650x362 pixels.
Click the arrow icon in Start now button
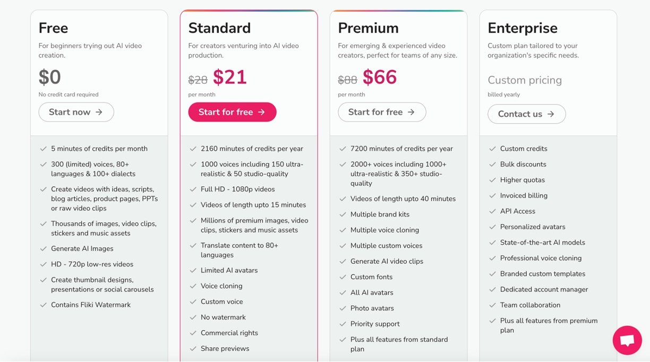[x=100, y=112]
